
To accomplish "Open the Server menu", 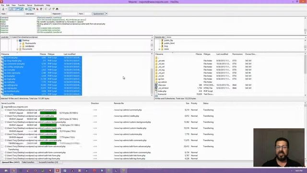I will click(30, 5).
